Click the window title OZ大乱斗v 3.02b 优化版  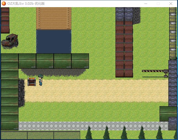(26, 4)
